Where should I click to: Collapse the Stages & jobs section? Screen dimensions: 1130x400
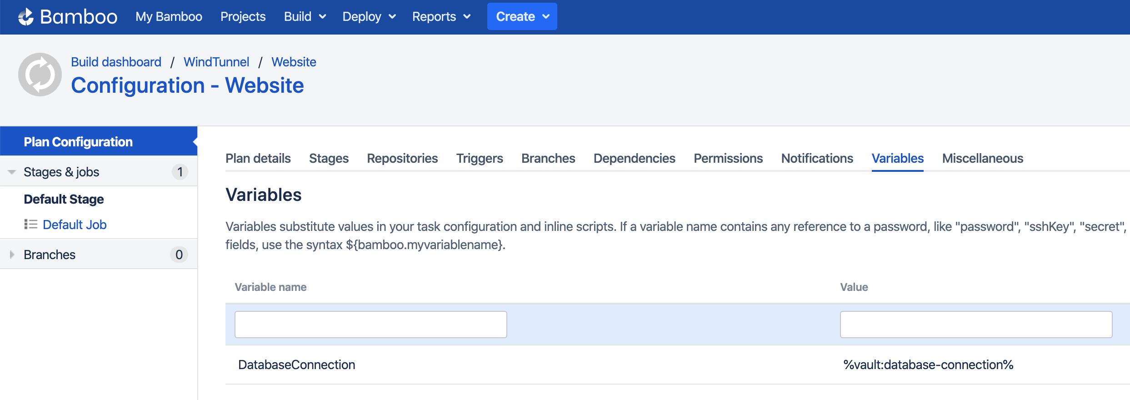pyautogui.click(x=12, y=172)
